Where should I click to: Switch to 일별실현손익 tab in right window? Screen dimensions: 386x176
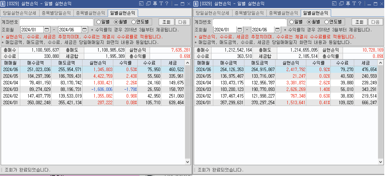[316, 13]
